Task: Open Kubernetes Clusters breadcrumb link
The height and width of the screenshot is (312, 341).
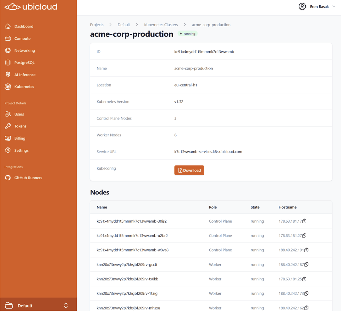Action: pyautogui.click(x=161, y=25)
